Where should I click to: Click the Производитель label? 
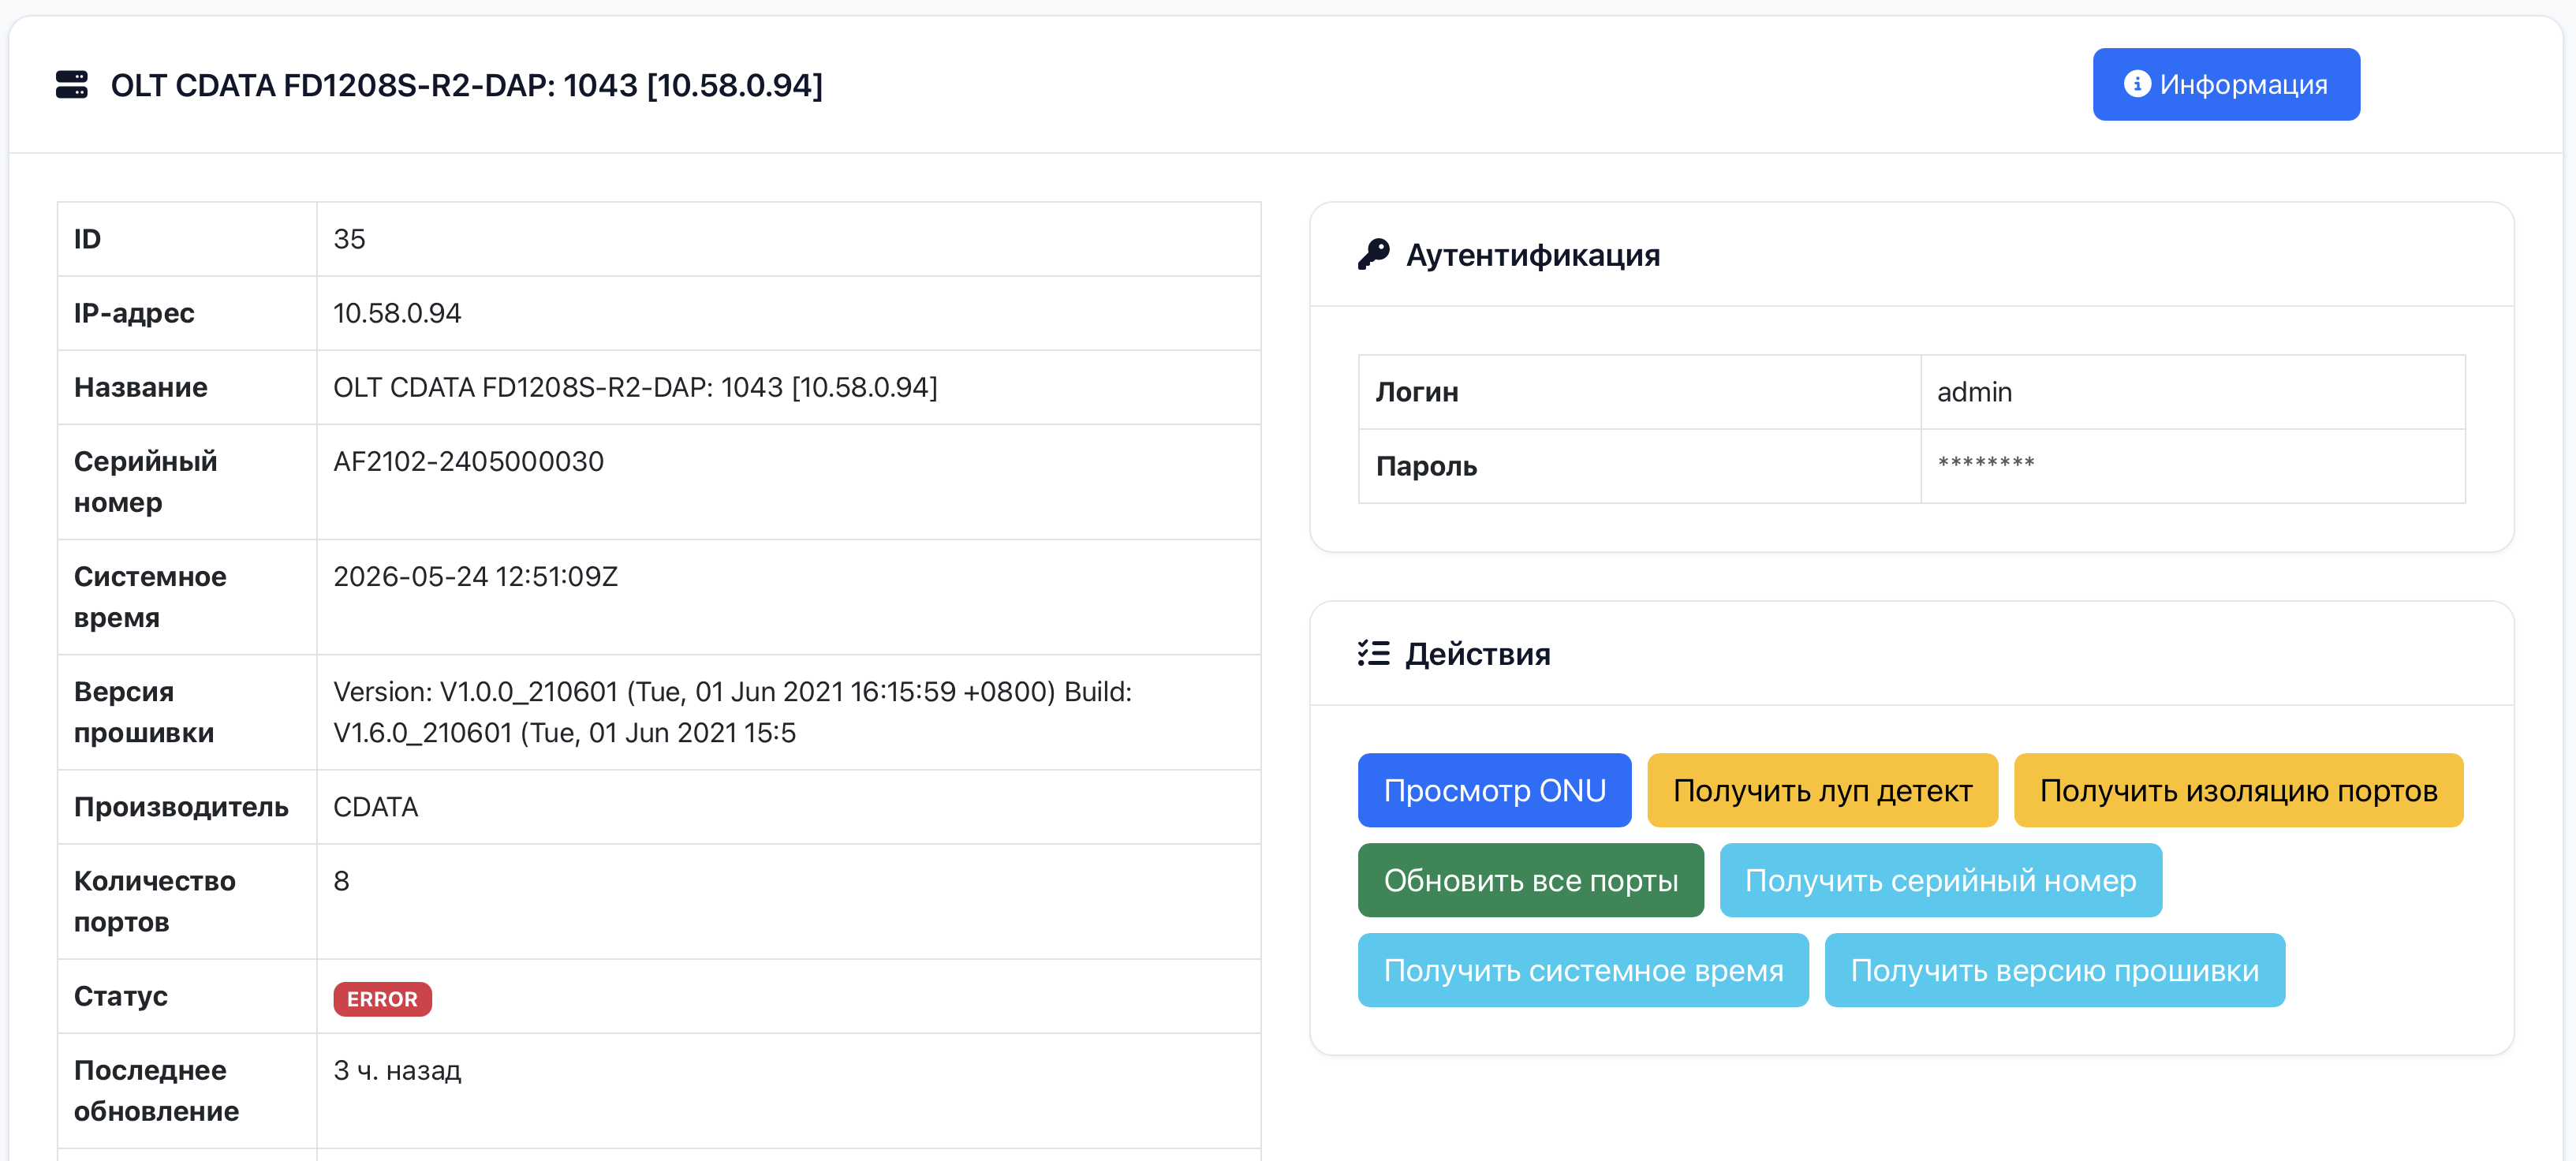click(181, 807)
